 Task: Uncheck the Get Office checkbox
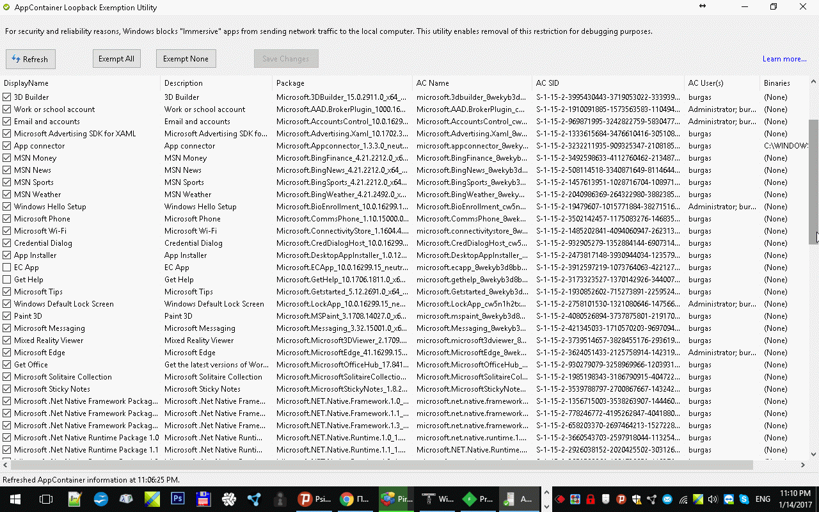[x=7, y=365]
